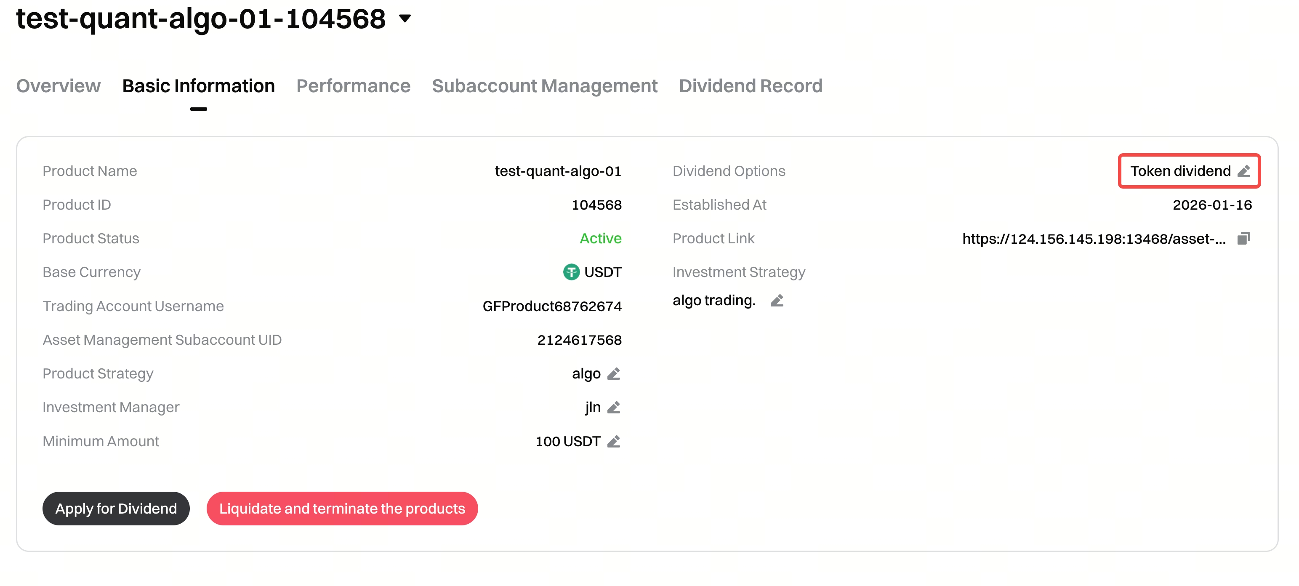The image size is (1299, 586).
Task: Edit the Investment Manager jln
Action: [614, 408]
